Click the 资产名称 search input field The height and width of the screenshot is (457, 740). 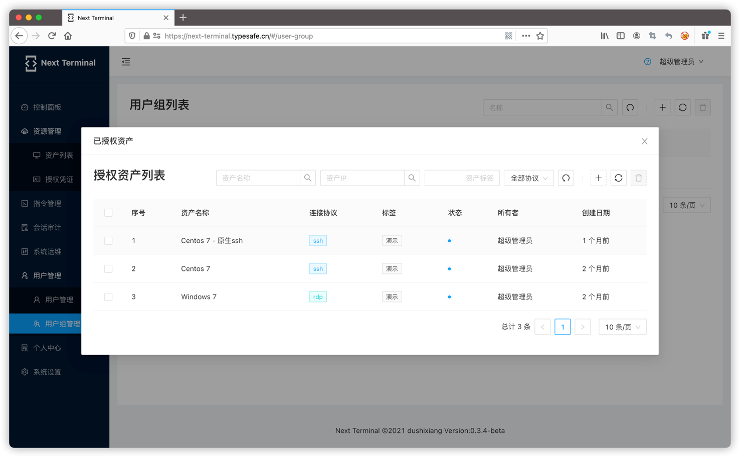pyautogui.click(x=258, y=178)
